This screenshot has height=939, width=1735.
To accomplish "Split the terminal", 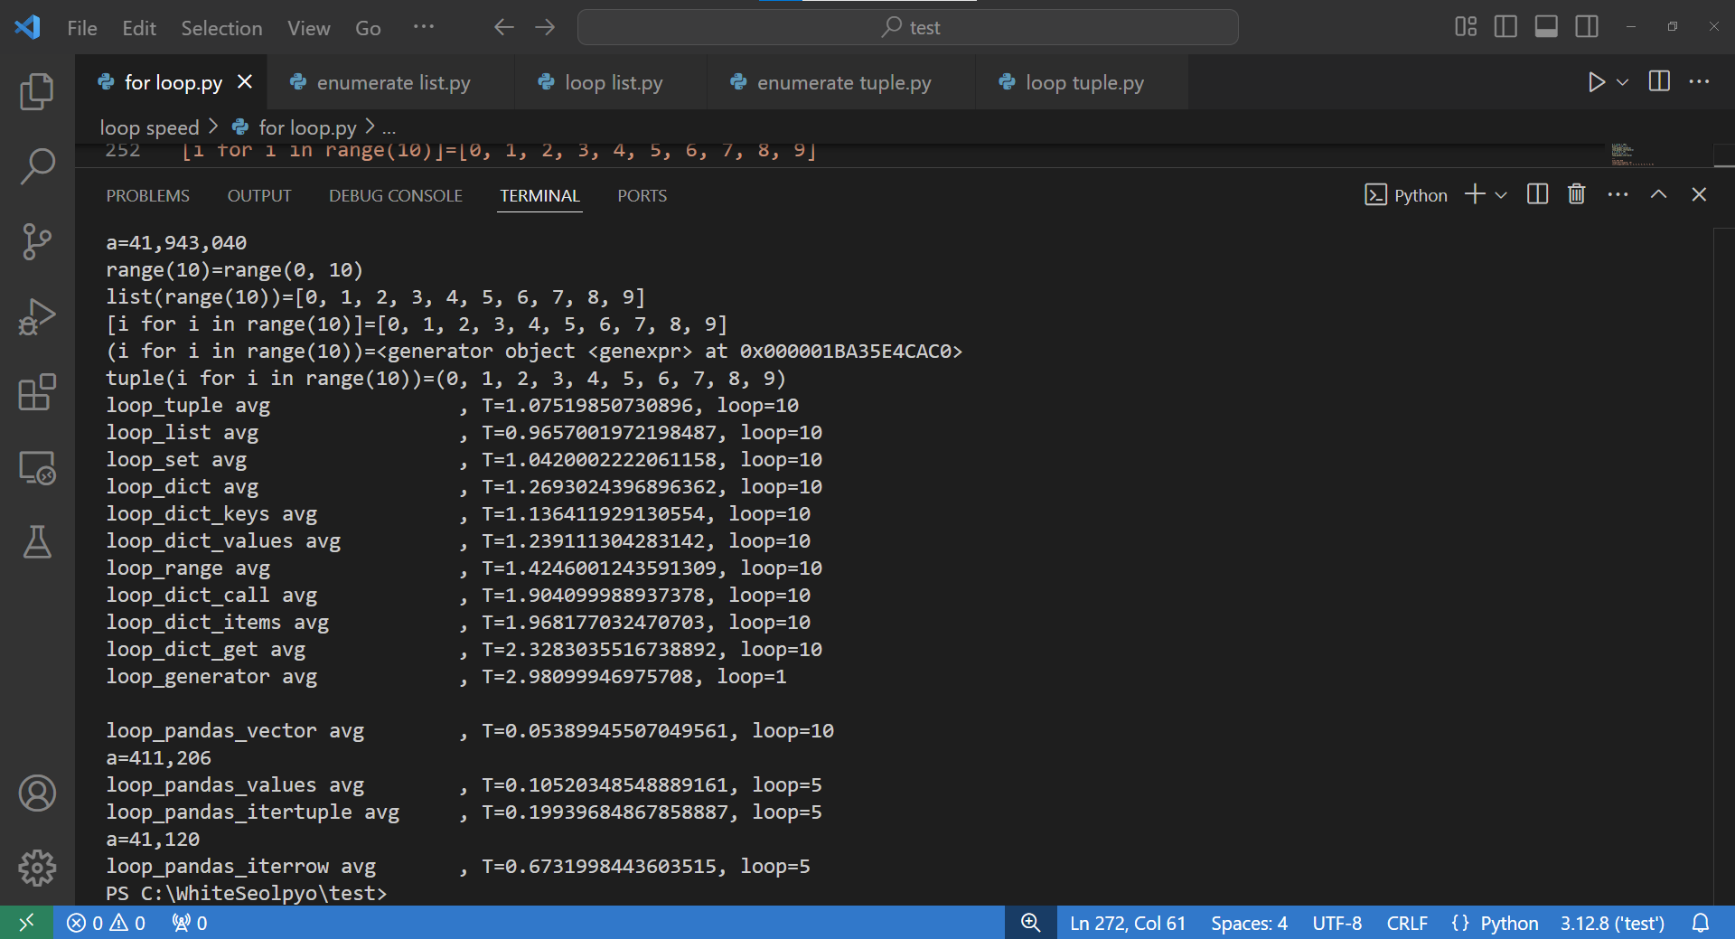I will 1537,194.
